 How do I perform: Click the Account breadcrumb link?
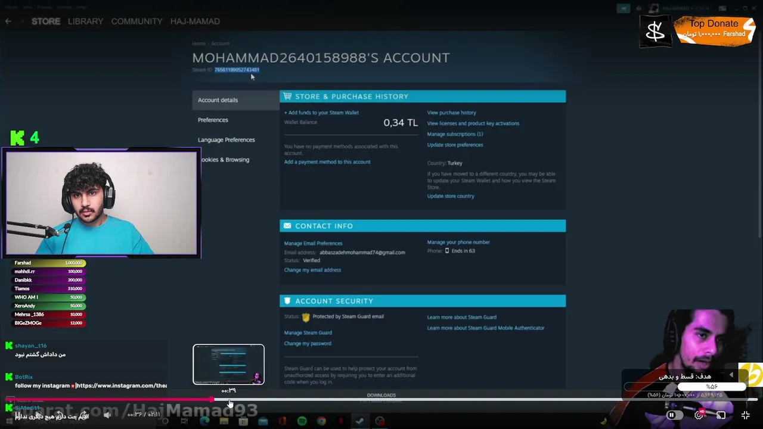[x=220, y=43]
